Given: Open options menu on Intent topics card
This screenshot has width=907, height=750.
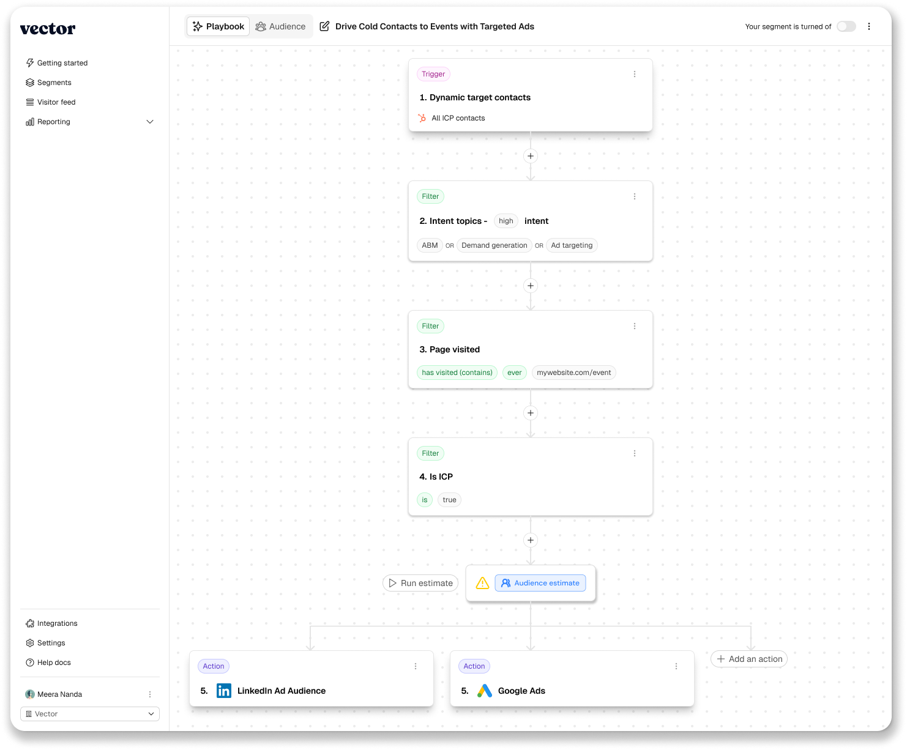Looking at the screenshot, I should pyautogui.click(x=635, y=196).
